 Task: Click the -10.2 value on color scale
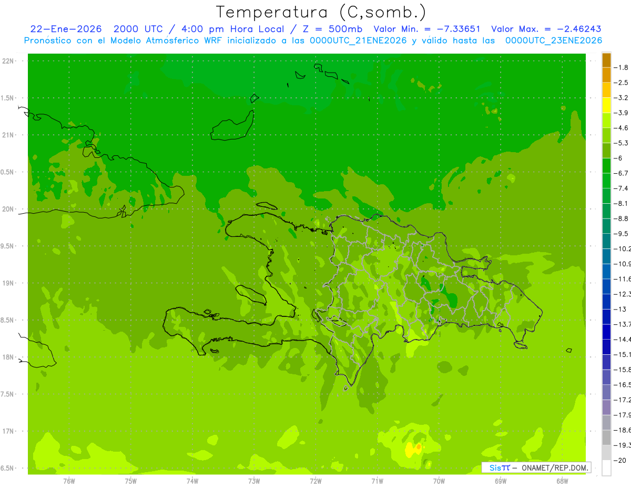623,248
